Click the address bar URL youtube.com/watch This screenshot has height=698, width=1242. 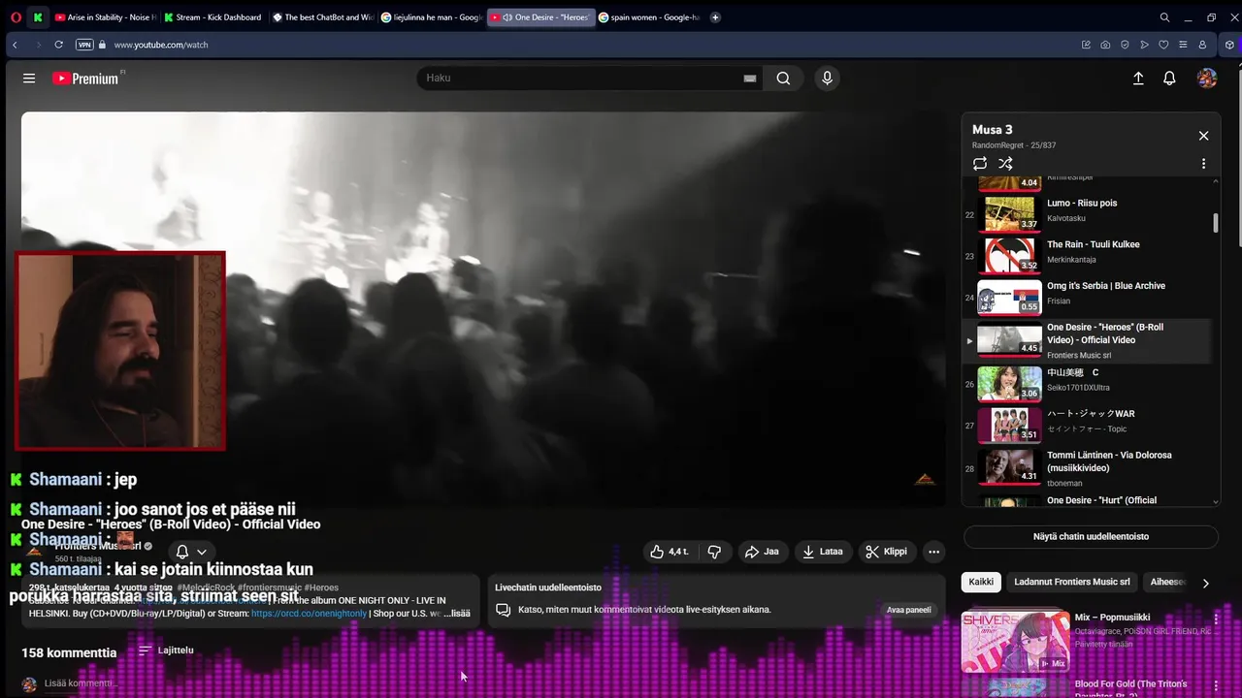[161, 45]
